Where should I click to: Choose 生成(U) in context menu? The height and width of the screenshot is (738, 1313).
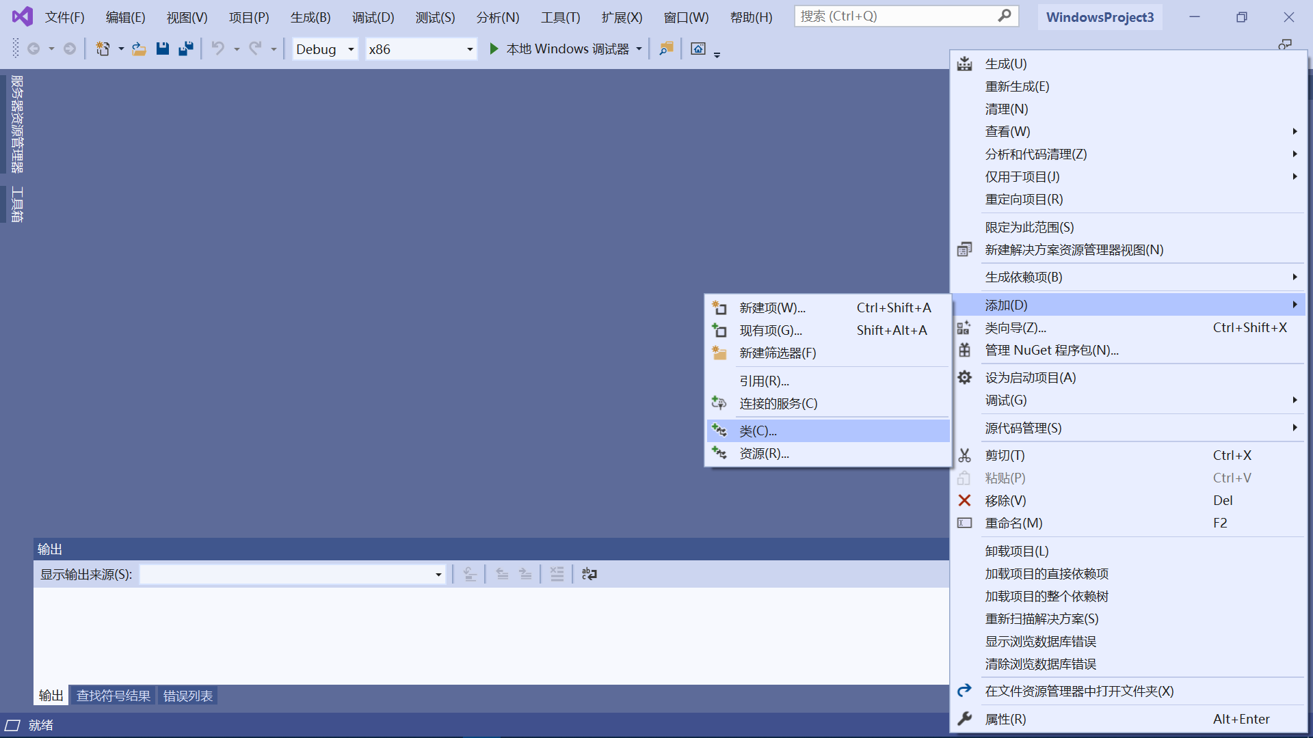point(1128,64)
